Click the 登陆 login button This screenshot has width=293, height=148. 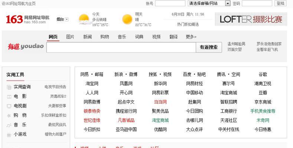pos(280,3)
